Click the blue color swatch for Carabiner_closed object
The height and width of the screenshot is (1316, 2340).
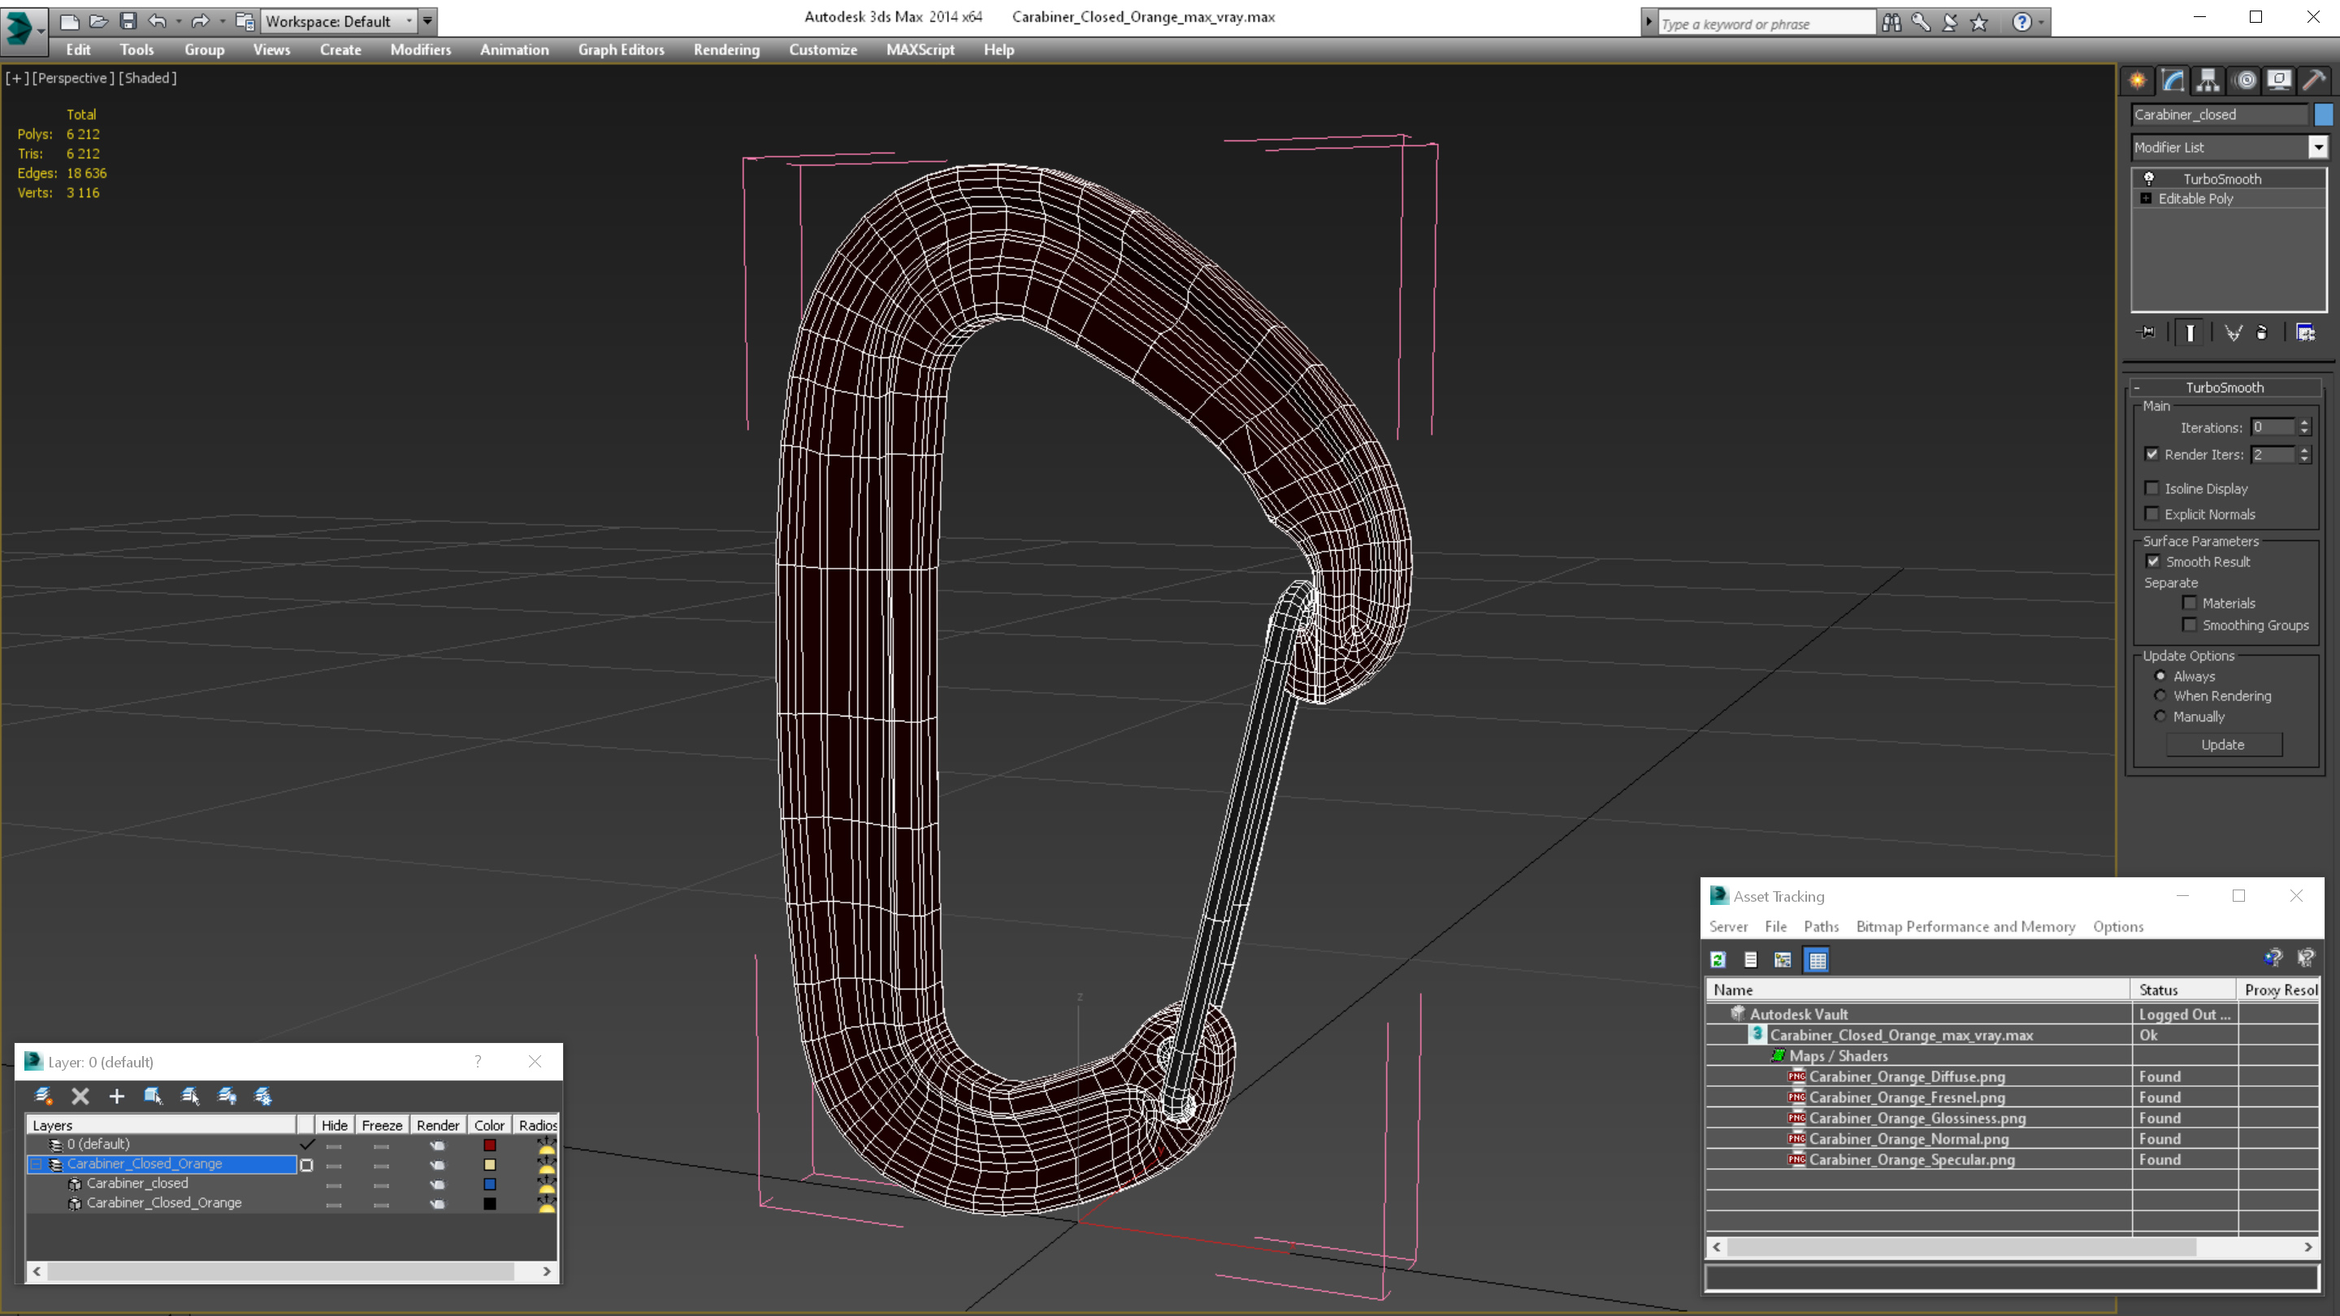(x=490, y=1184)
